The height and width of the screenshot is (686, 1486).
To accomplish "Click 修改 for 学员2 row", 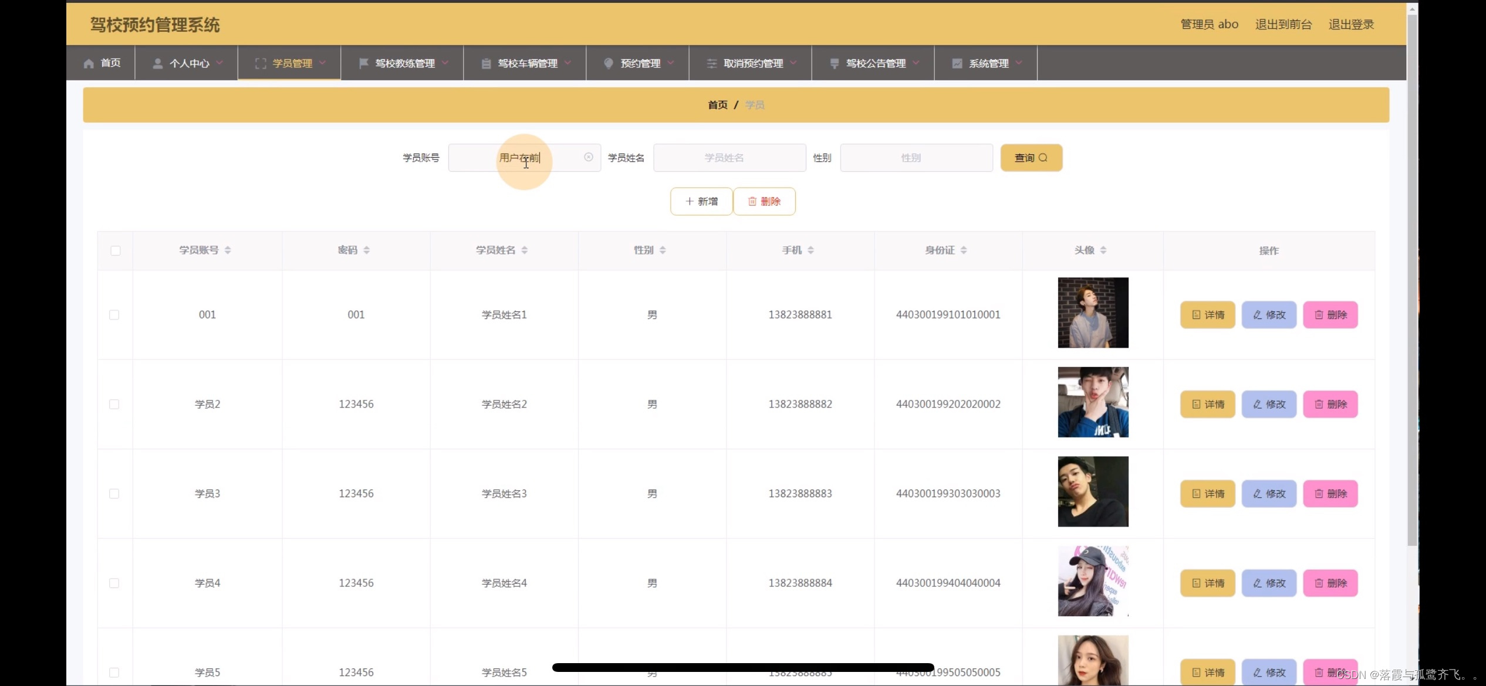I will point(1269,405).
